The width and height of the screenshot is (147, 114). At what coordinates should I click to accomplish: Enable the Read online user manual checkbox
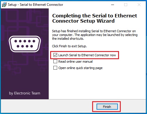pyautogui.click(x=55, y=61)
